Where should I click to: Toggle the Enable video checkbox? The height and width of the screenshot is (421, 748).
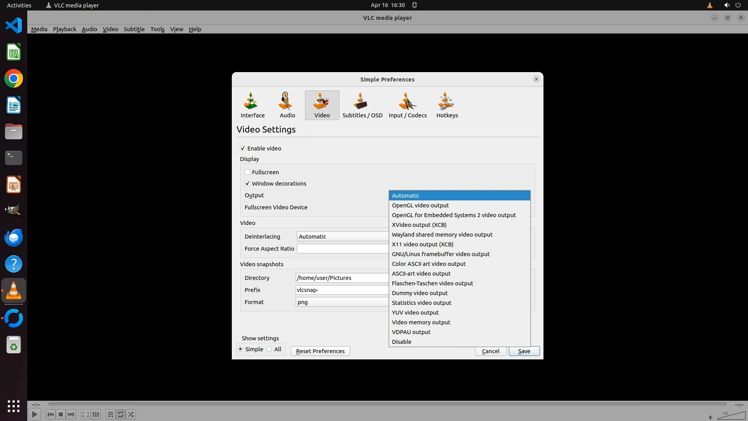click(243, 149)
